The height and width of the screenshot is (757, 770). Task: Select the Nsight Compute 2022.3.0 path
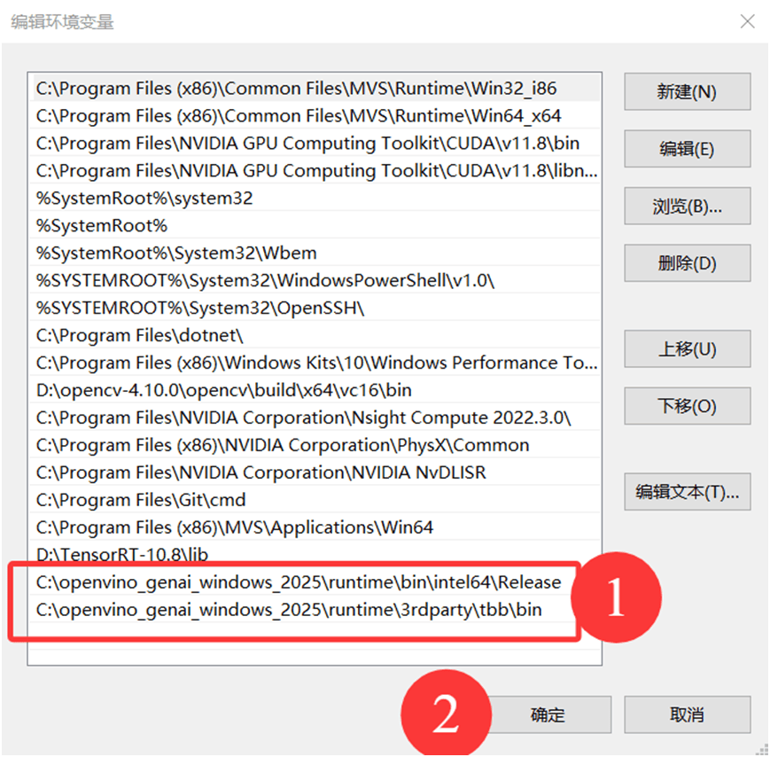pyautogui.click(x=315, y=418)
